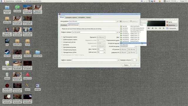Adjust the Задержка запуска spinner
Viewport: 188px width, 106px height.
(x=136, y=60)
